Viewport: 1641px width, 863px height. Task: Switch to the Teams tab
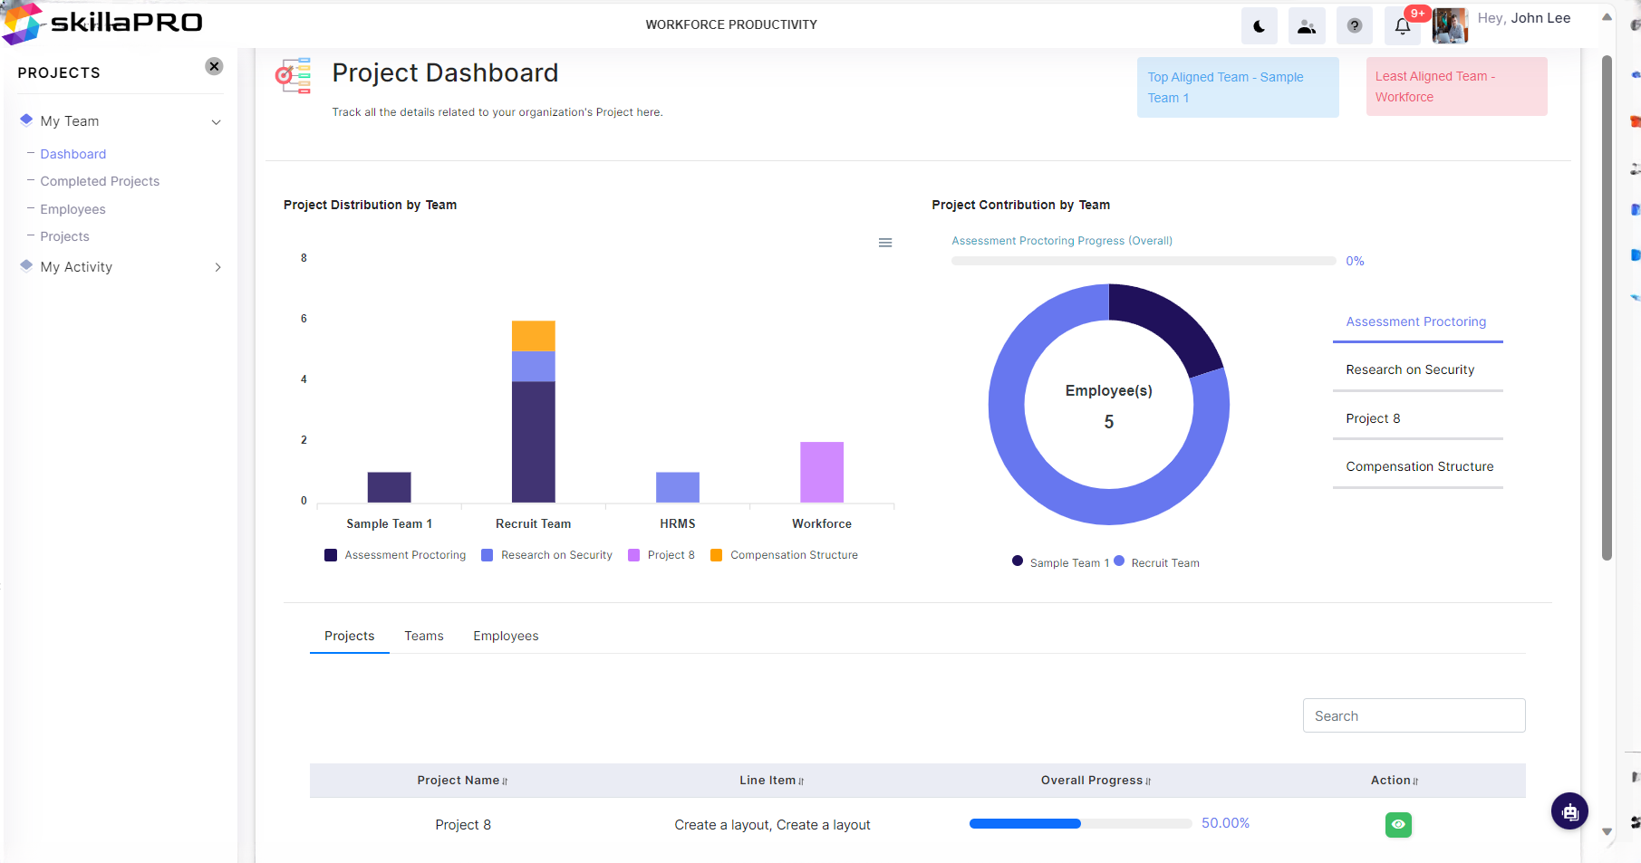point(424,636)
